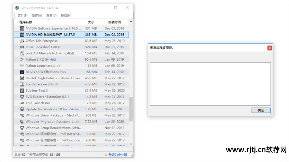Click the Python 3.7.2 icon

[22, 60]
